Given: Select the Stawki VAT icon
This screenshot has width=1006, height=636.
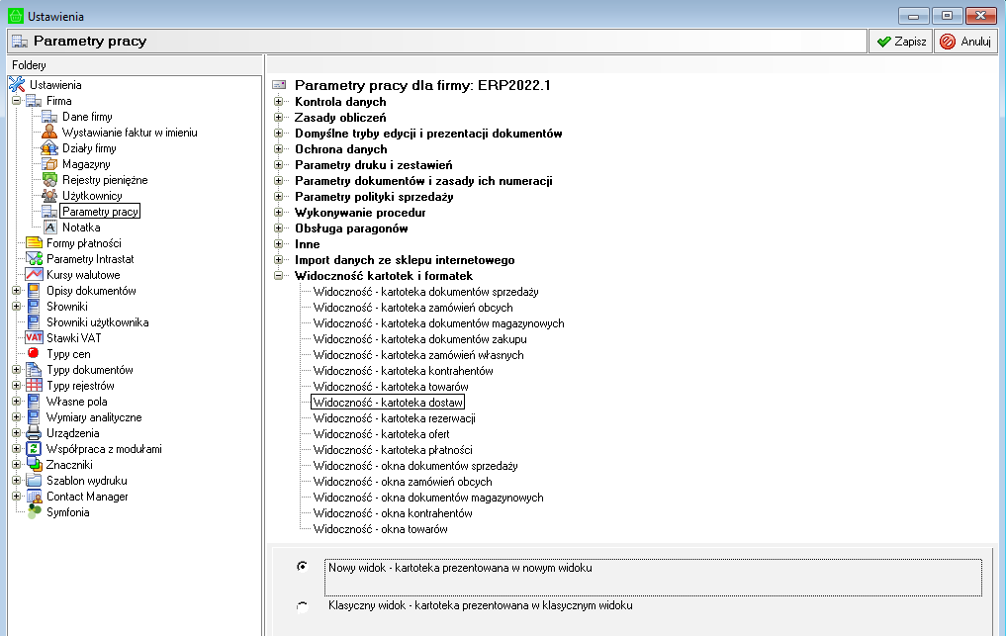Looking at the screenshot, I should (34, 338).
